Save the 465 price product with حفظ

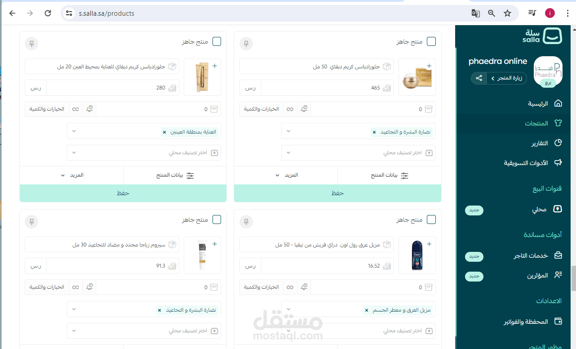(x=338, y=193)
